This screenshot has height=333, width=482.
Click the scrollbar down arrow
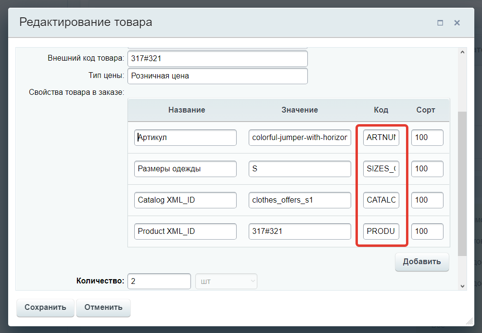pos(462,286)
